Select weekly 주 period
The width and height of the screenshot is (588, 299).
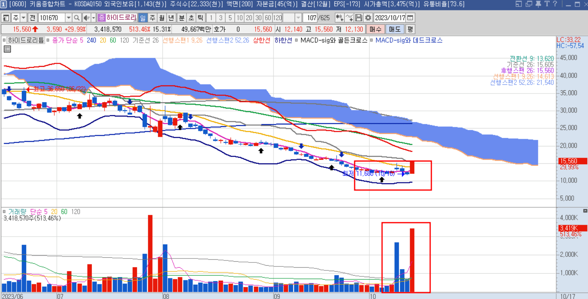click(x=152, y=18)
